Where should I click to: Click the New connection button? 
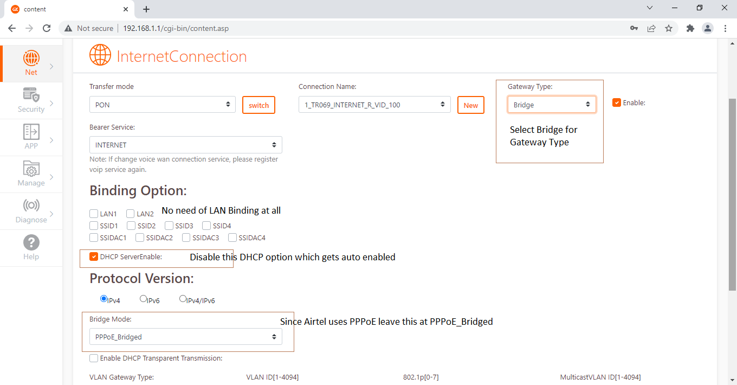pyautogui.click(x=470, y=105)
